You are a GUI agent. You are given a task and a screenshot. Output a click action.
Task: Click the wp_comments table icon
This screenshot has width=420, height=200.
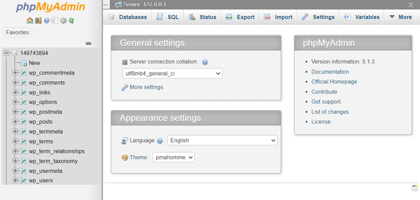click(x=24, y=83)
